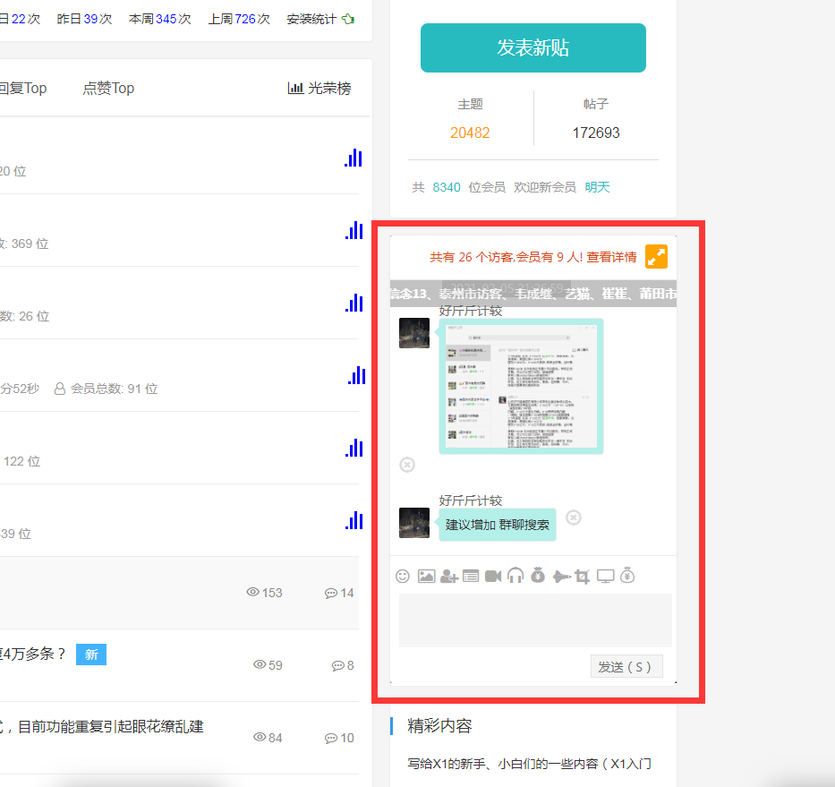Open the emoji smiley picker in chat

[403, 577]
